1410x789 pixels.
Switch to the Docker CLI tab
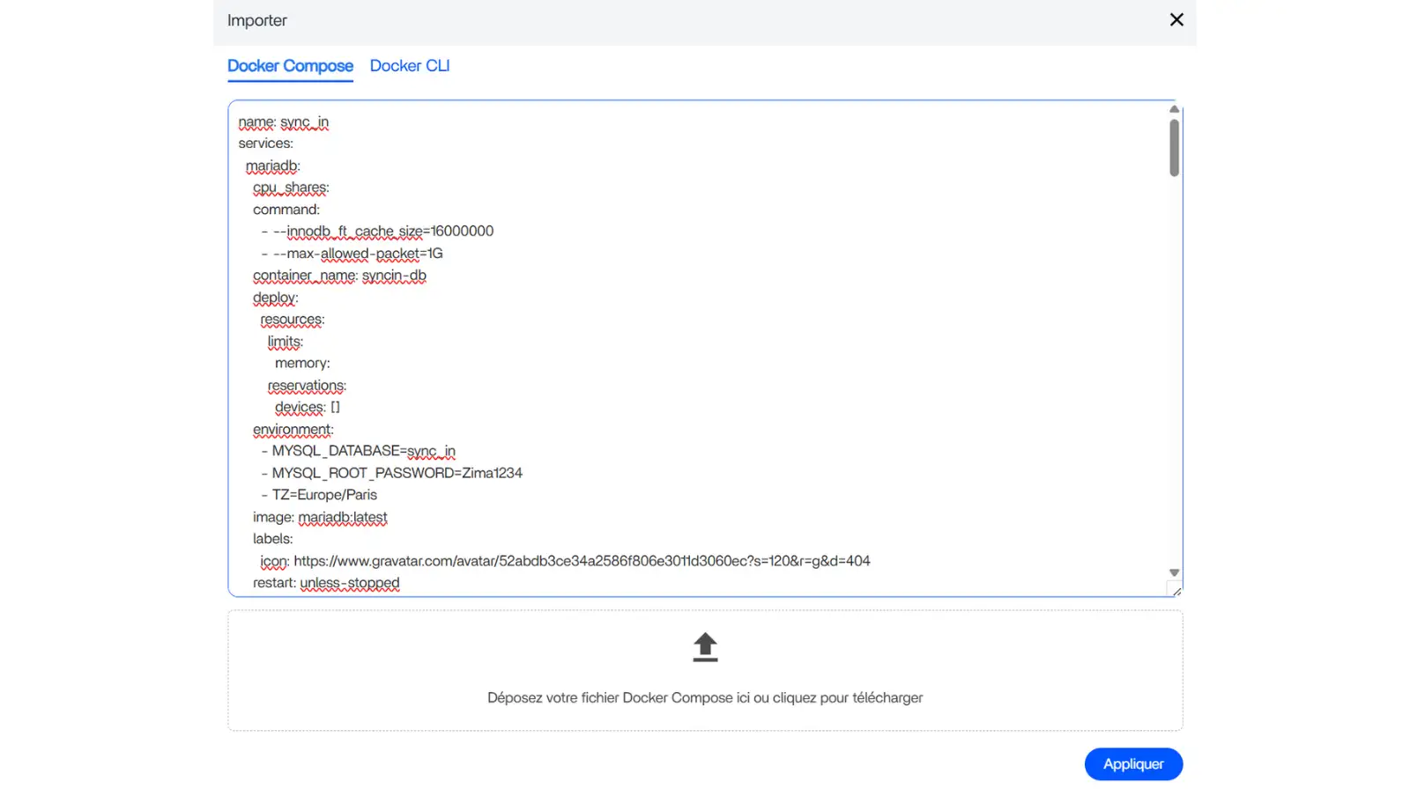coord(409,66)
